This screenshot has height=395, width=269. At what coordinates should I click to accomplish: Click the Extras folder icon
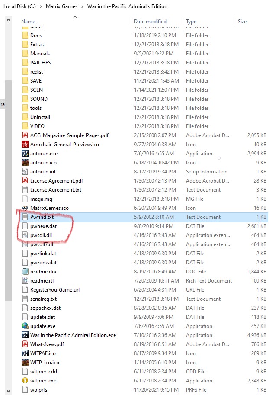[25, 44]
